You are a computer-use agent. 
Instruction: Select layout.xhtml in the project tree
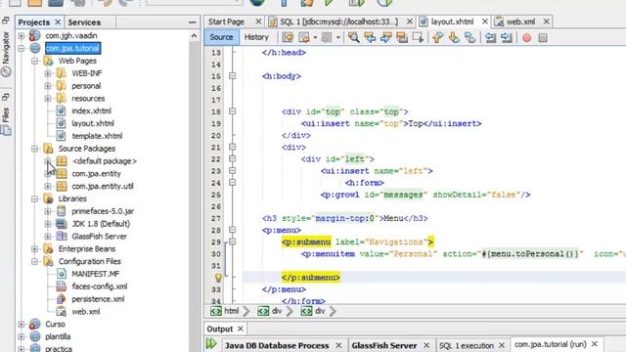[93, 123]
